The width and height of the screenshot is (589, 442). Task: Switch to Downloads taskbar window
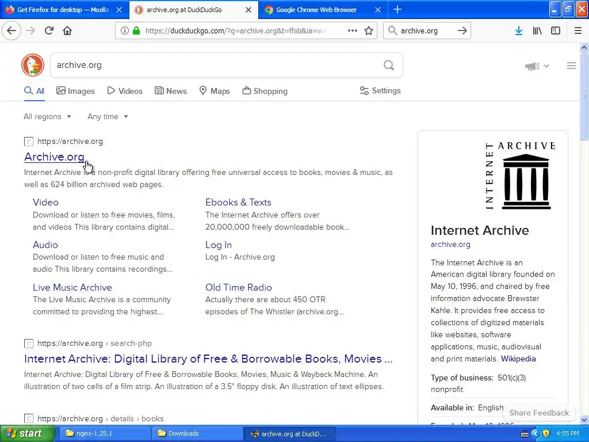coord(197,433)
